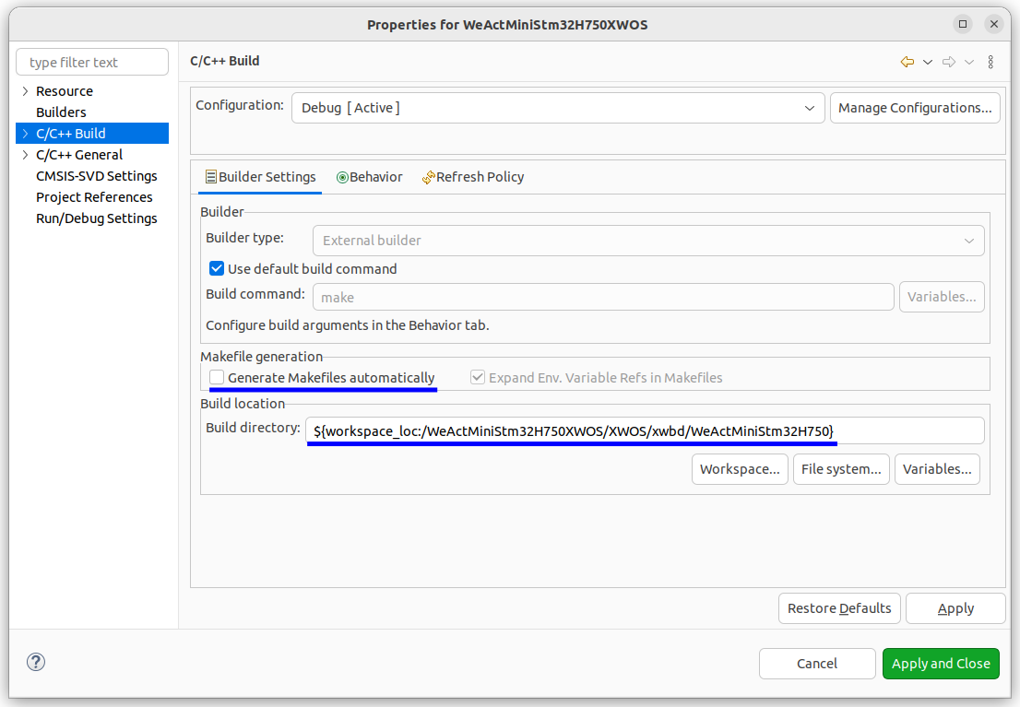Image resolution: width=1020 pixels, height=707 pixels.
Task: Expand the C/C++ General tree node
Action: [26, 155]
